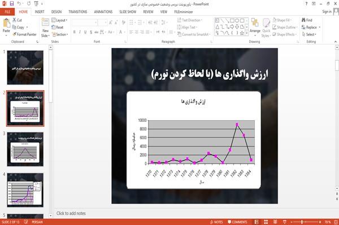Select the rectangle shape in shapes gallery

232,21
